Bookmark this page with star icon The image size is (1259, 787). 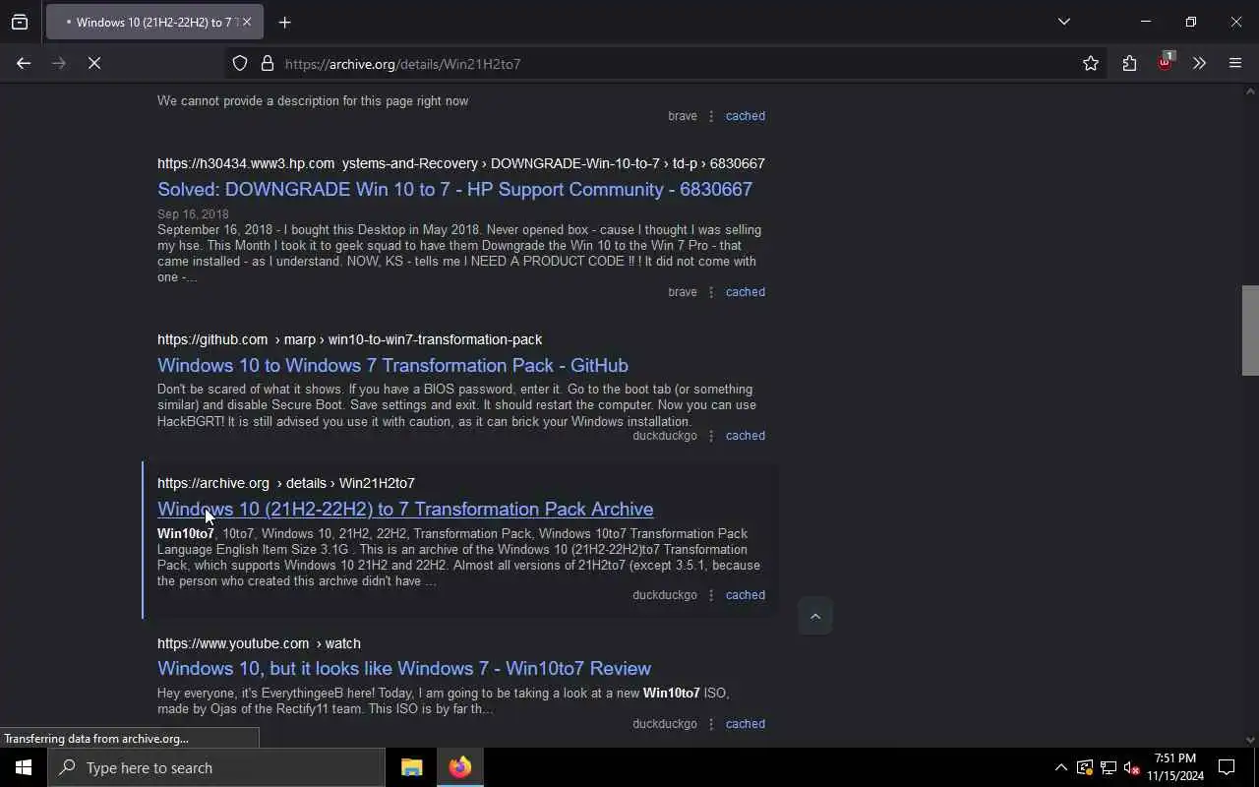[1090, 63]
